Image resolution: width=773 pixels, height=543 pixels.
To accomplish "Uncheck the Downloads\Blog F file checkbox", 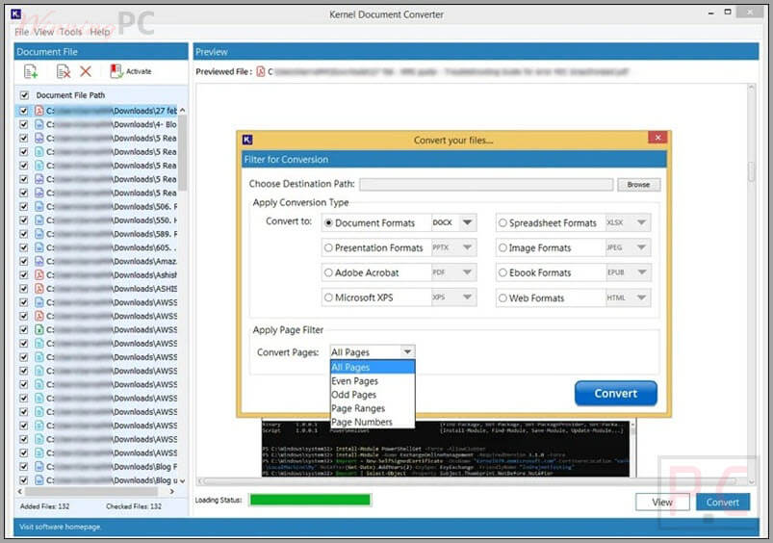I will tap(24, 466).
